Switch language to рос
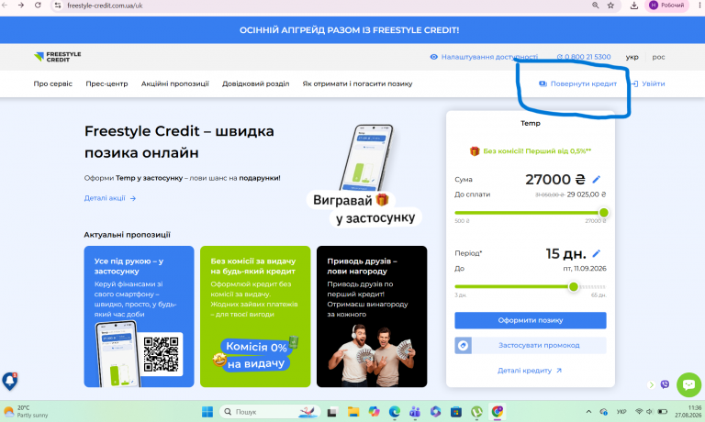705x422 pixels. (658, 57)
